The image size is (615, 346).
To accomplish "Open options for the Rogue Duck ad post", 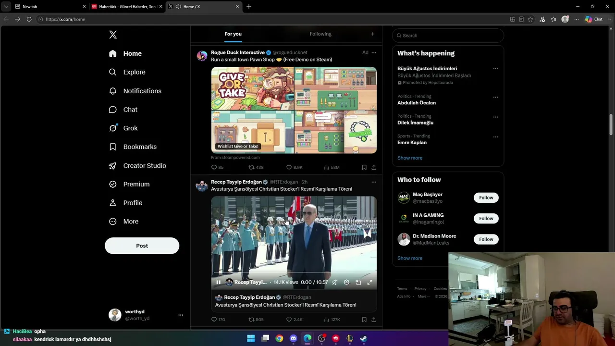I will pyautogui.click(x=374, y=52).
